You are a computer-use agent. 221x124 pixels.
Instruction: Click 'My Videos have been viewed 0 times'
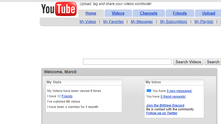coord(74,91)
